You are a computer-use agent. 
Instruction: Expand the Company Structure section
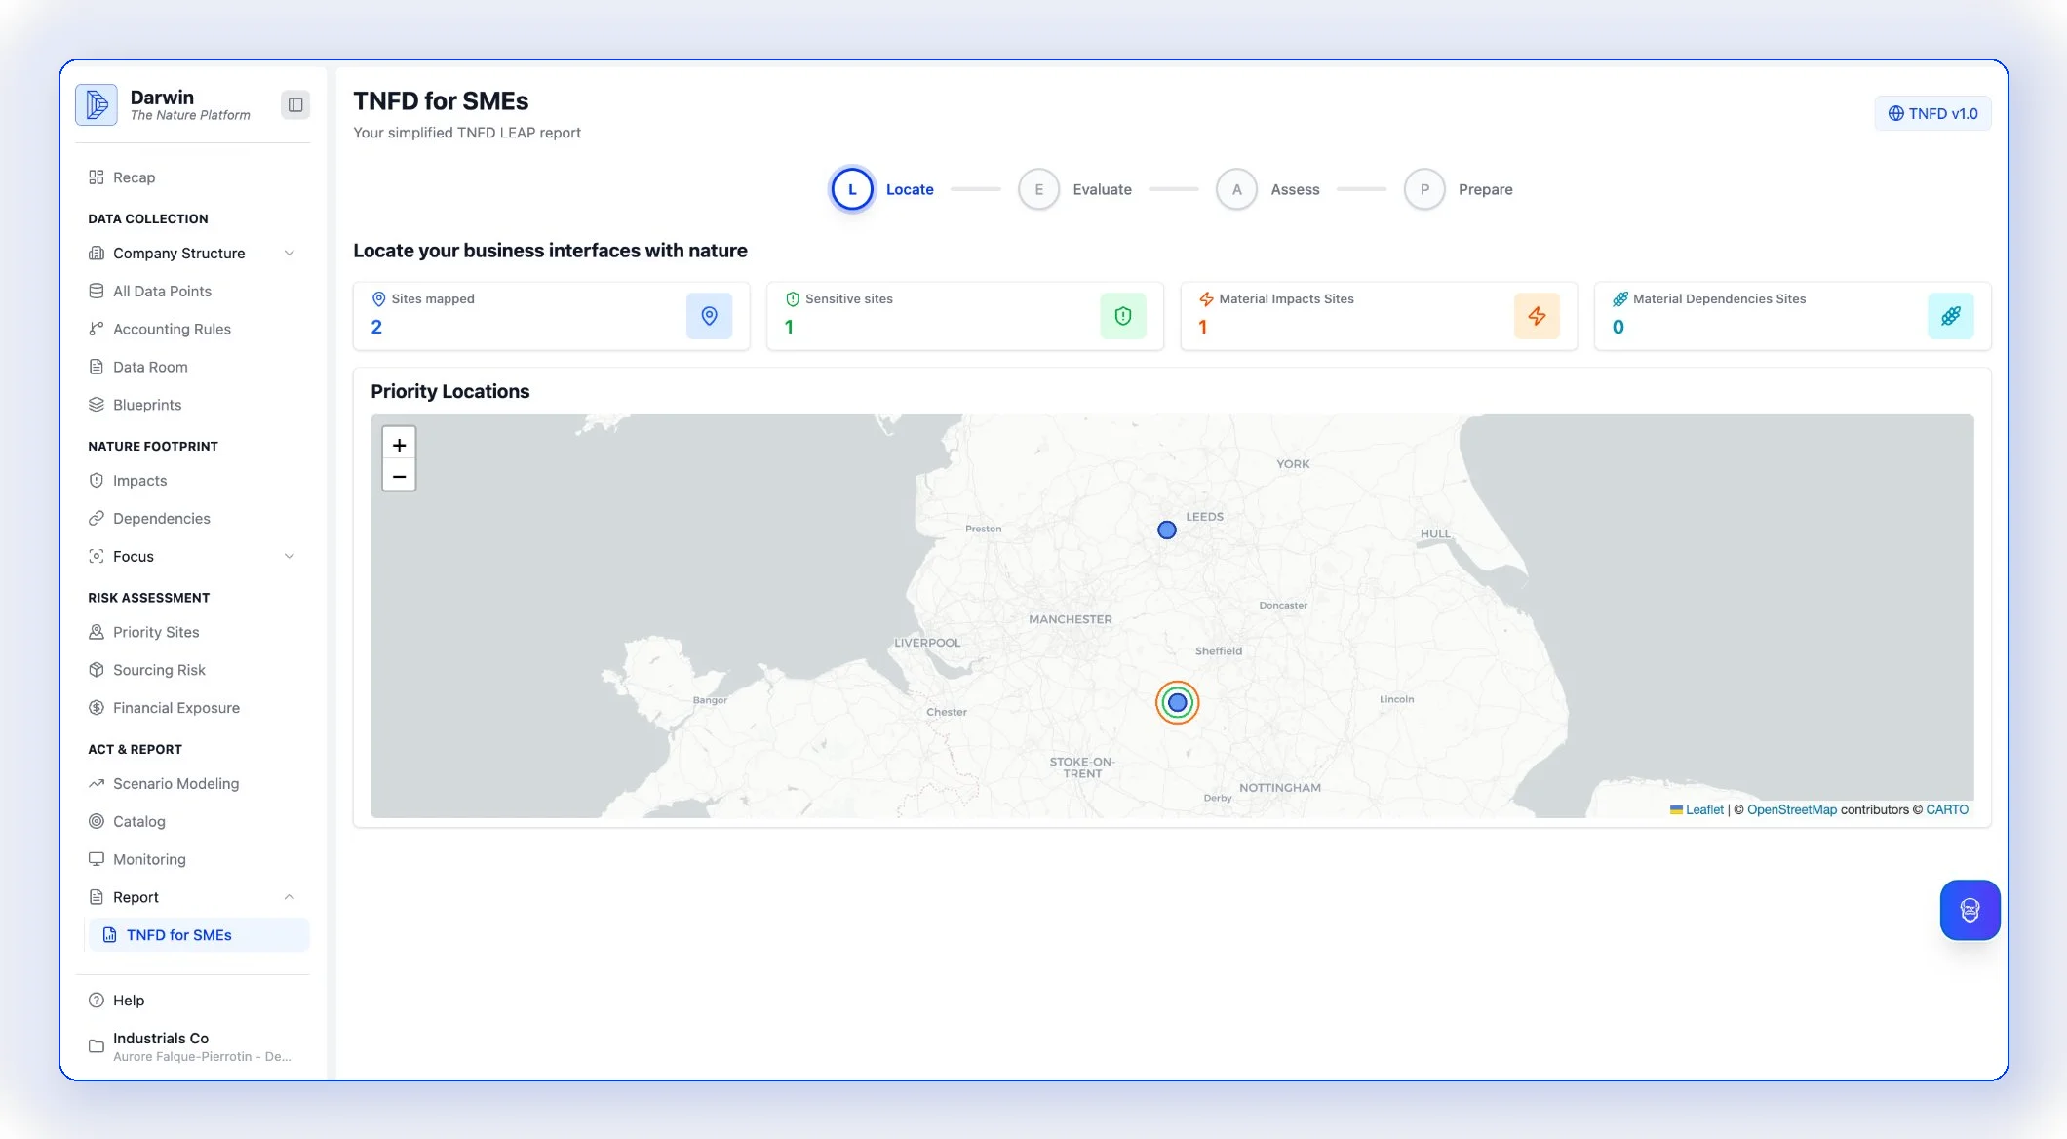click(x=289, y=253)
